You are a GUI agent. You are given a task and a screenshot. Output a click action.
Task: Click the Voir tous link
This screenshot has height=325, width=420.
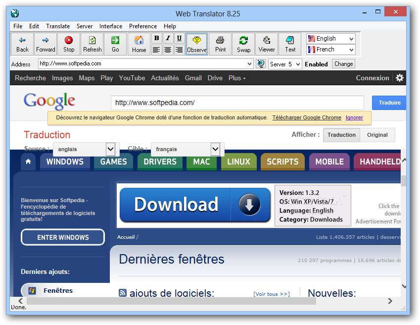pos(272,294)
